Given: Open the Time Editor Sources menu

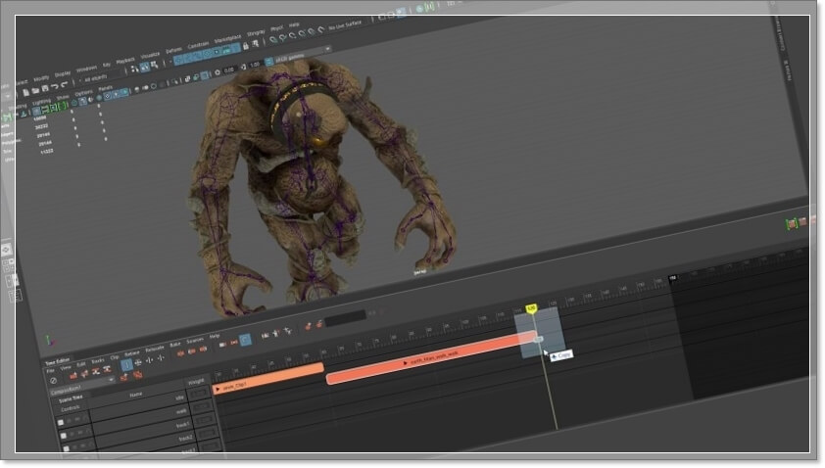Looking at the screenshot, I should [x=195, y=340].
